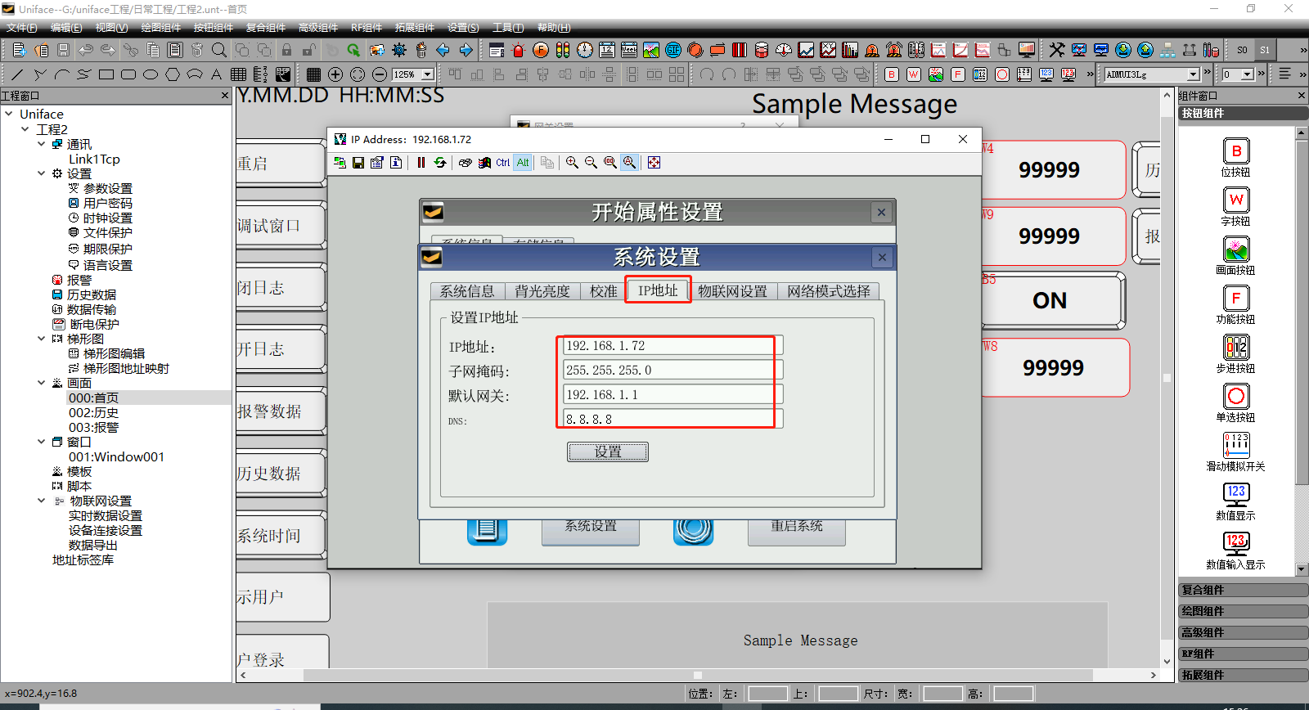
Task: Click the 子网掩码 input field
Action: tap(672, 370)
